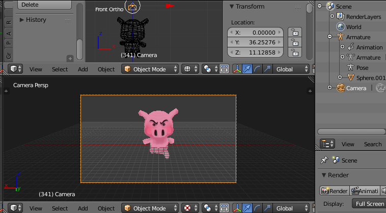Open wireframe shading selector in upper header

click(x=190, y=69)
